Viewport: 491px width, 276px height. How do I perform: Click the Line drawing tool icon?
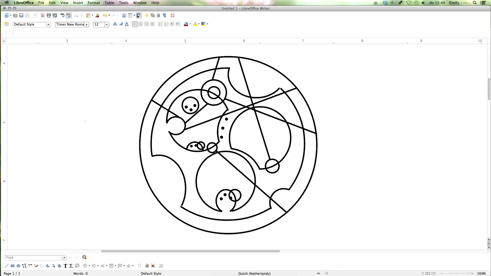tap(7, 266)
